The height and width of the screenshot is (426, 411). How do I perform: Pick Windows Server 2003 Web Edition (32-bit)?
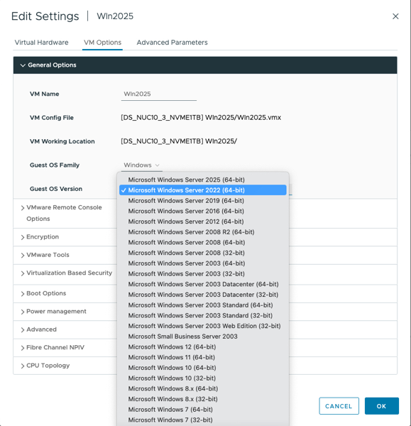[202, 326]
